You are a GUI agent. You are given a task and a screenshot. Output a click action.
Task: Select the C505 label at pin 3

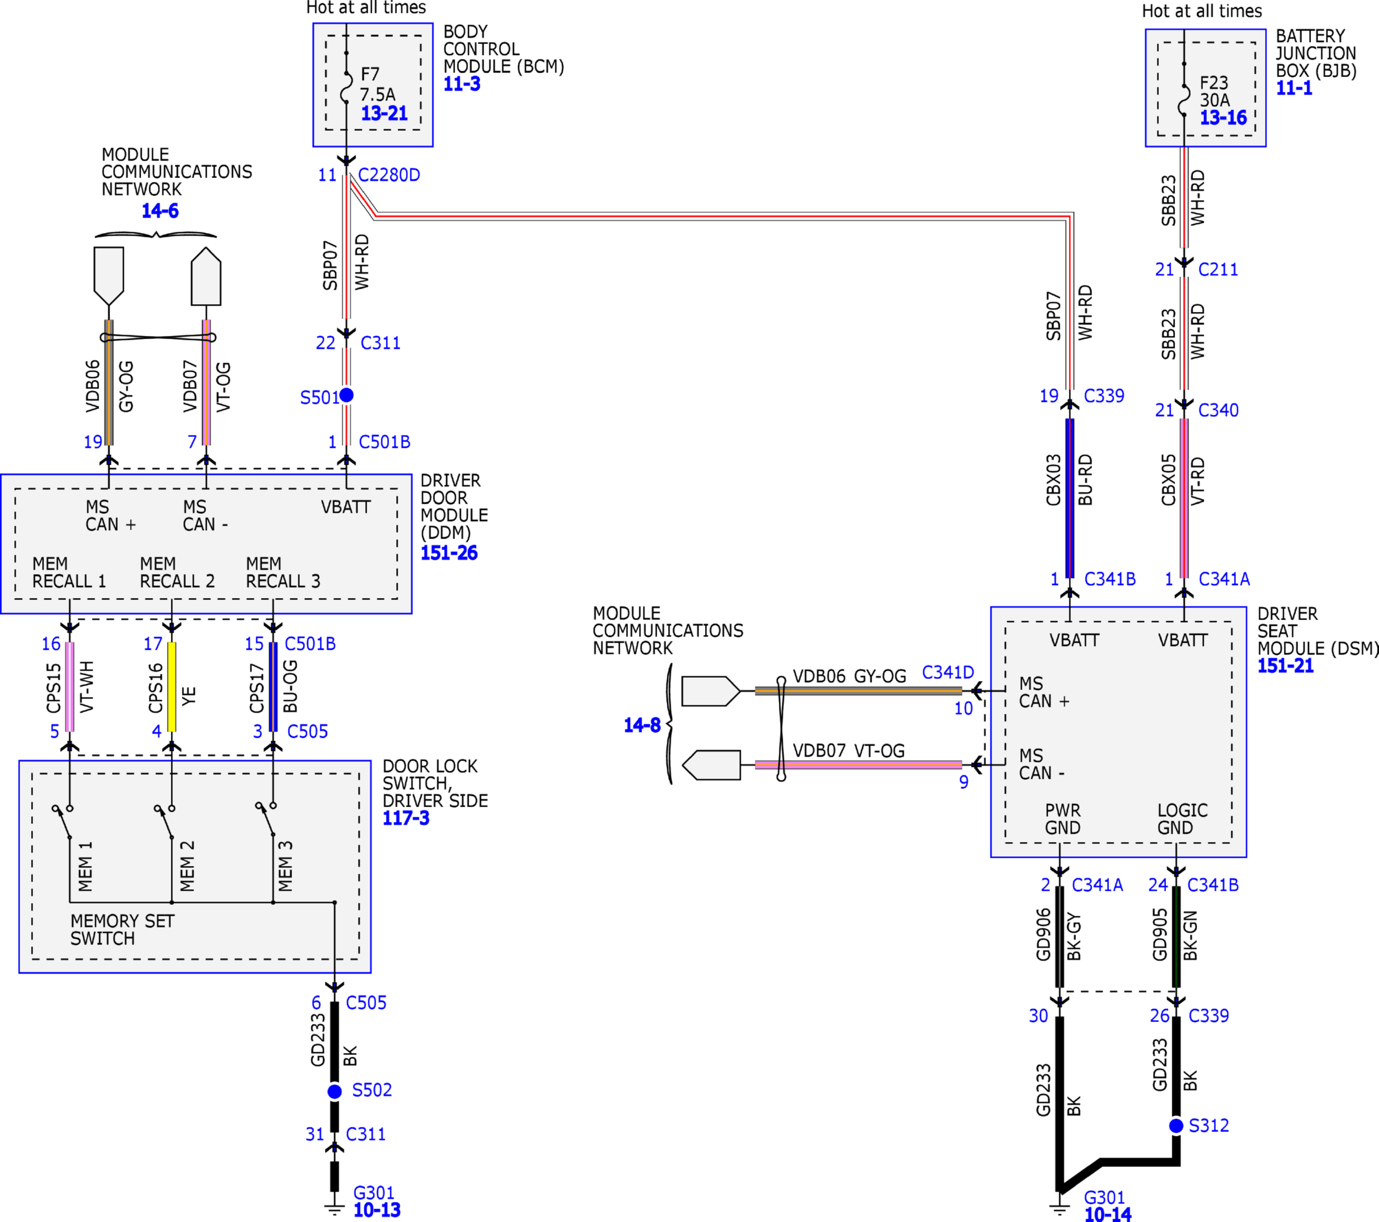(x=308, y=732)
